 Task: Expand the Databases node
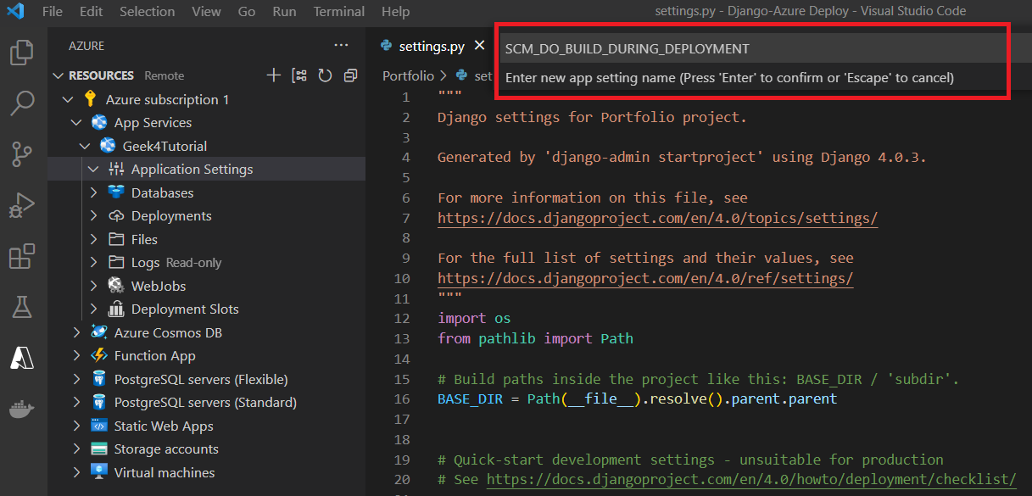coord(93,192)
